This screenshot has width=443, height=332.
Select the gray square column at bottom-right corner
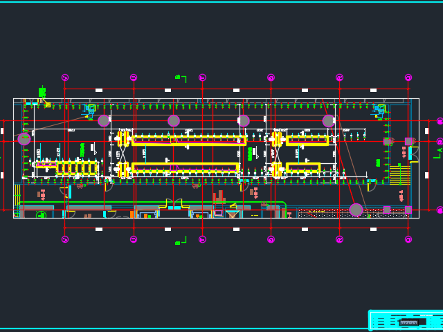click(x=408, y=210)
